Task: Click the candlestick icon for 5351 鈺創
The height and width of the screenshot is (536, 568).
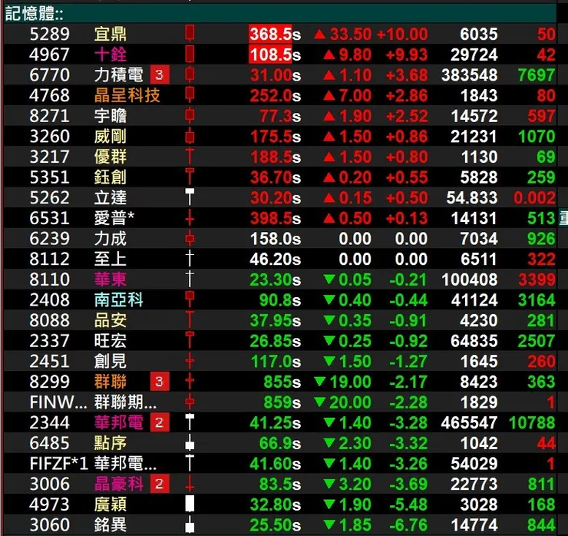Action: [x=190, y=177]
